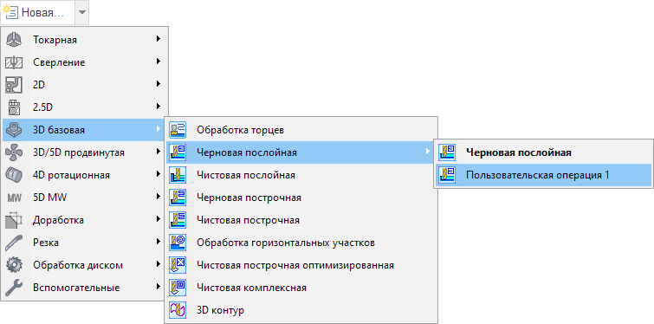
Task: Open the 2.5D menu entry
Action: pyautogui.click(x=85, y=107)
